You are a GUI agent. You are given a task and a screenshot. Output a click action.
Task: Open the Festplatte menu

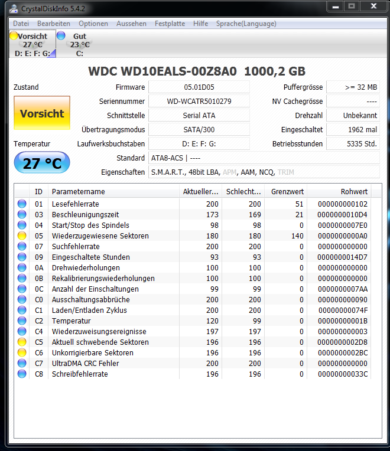coord(170,24)
